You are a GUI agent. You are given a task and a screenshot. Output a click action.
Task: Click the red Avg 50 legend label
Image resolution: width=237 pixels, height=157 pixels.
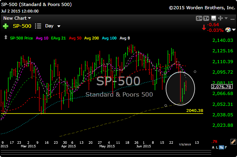(x=75, y=38)
